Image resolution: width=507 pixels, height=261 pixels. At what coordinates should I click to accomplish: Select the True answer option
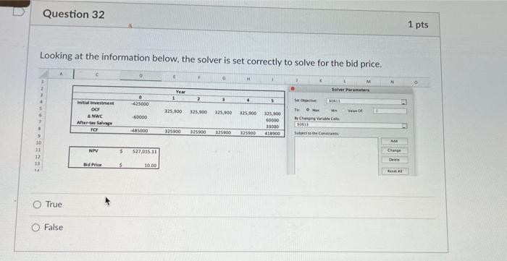(x=37, y=205)
